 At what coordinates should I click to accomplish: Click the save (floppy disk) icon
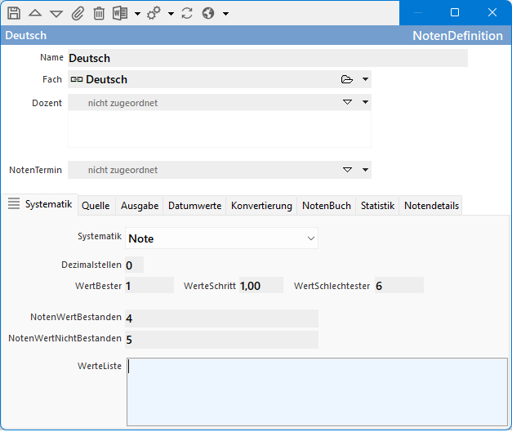pos(14,13)
